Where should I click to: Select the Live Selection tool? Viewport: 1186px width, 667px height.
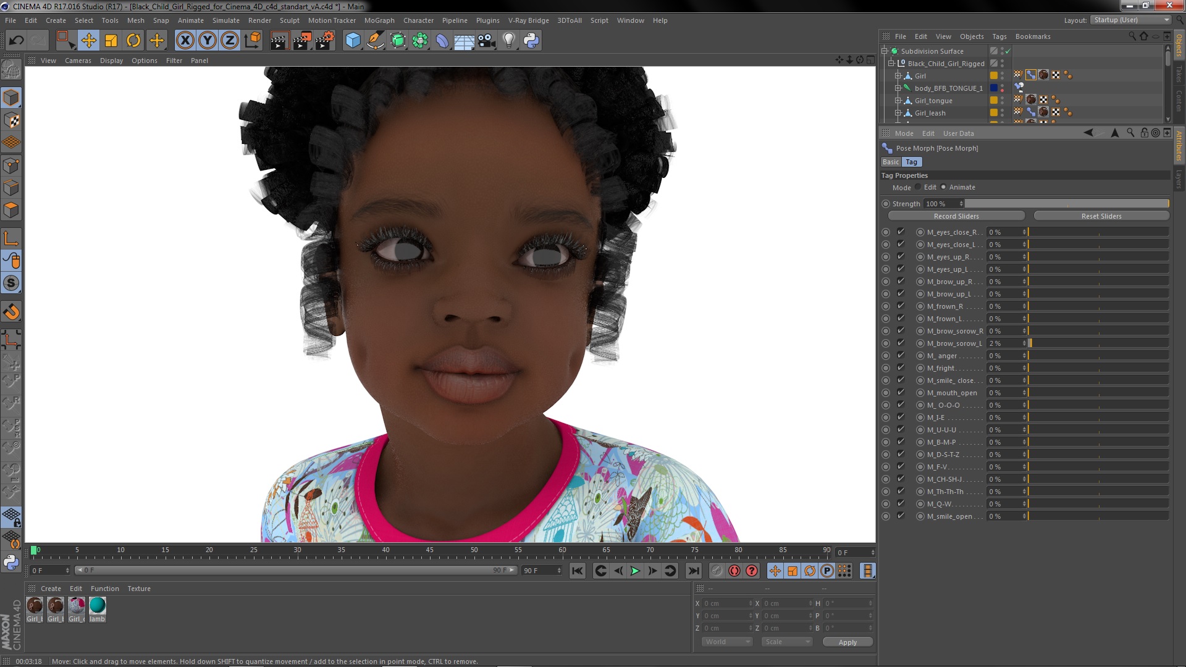[x=65, y=41]
